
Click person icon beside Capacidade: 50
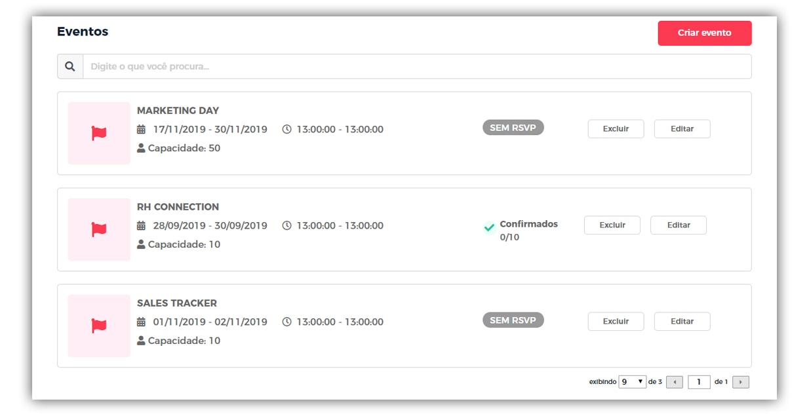tap(141, 148)
